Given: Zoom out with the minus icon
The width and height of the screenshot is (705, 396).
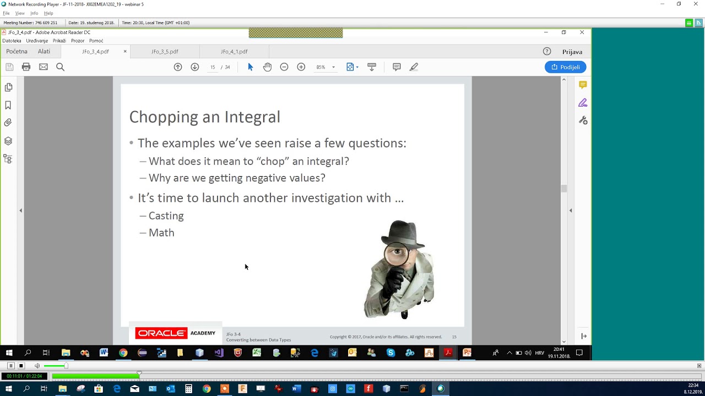Looking at the screenshot, I should click(x=284, y=67).
